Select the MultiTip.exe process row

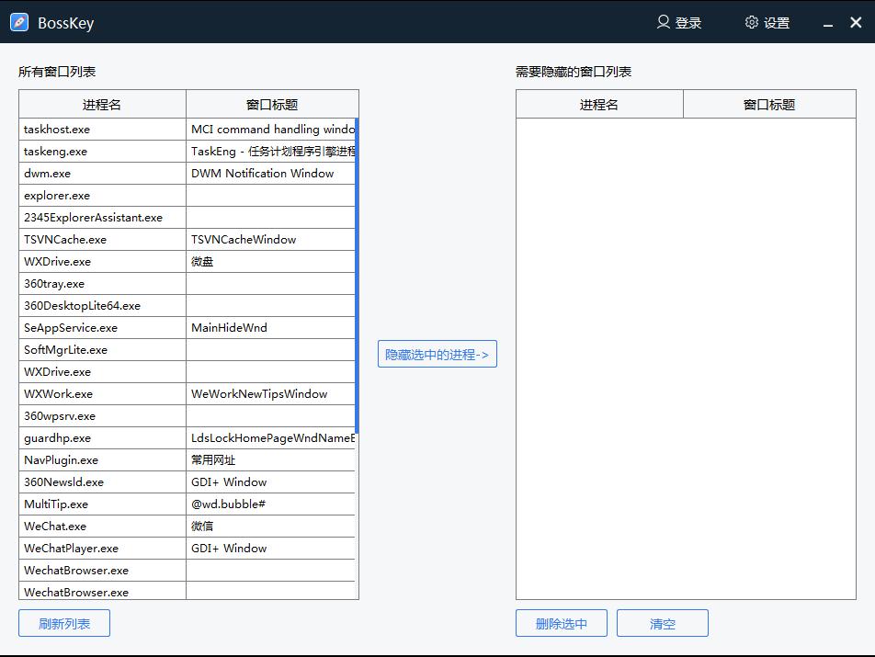coord(101,504)
